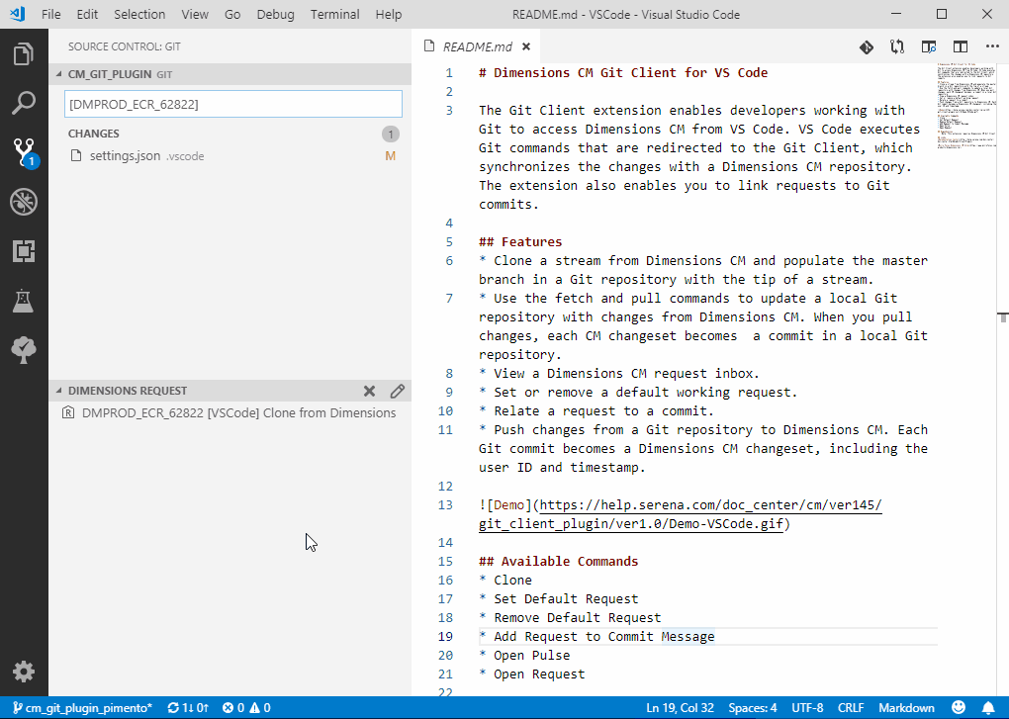Click the M modified status on settings.json
The image size is (1009, 719).
point(390,156)
